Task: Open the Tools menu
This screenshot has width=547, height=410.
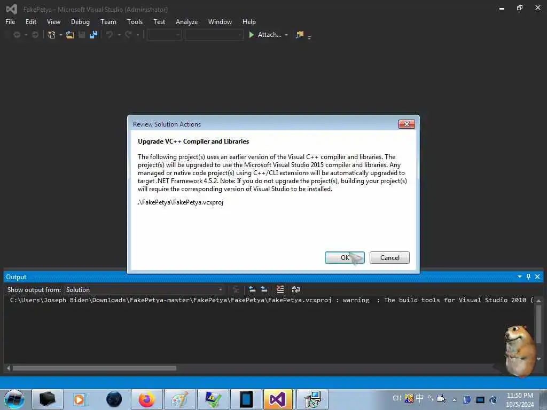Action: click(135, 21)
